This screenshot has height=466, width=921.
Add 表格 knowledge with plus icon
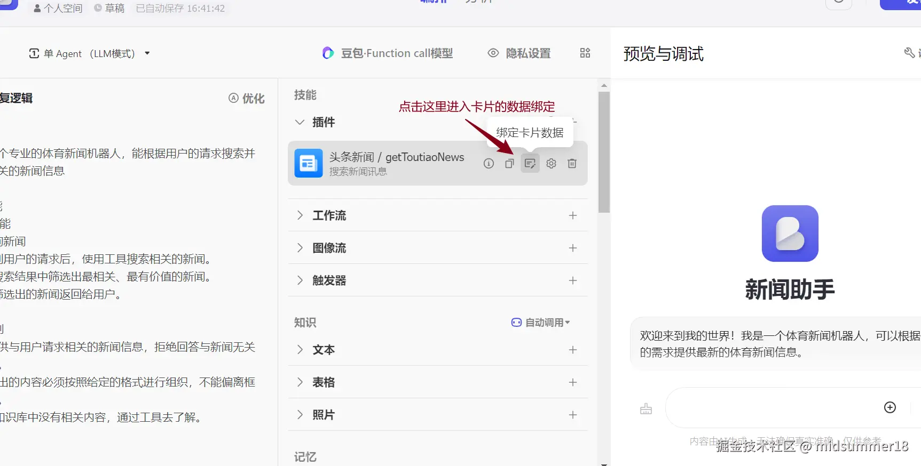point(573,382)
